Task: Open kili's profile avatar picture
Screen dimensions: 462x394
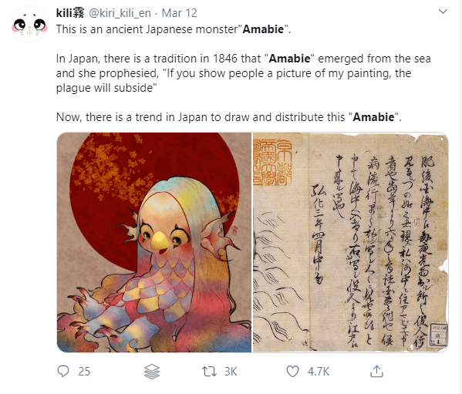Action: pos(29,25)
